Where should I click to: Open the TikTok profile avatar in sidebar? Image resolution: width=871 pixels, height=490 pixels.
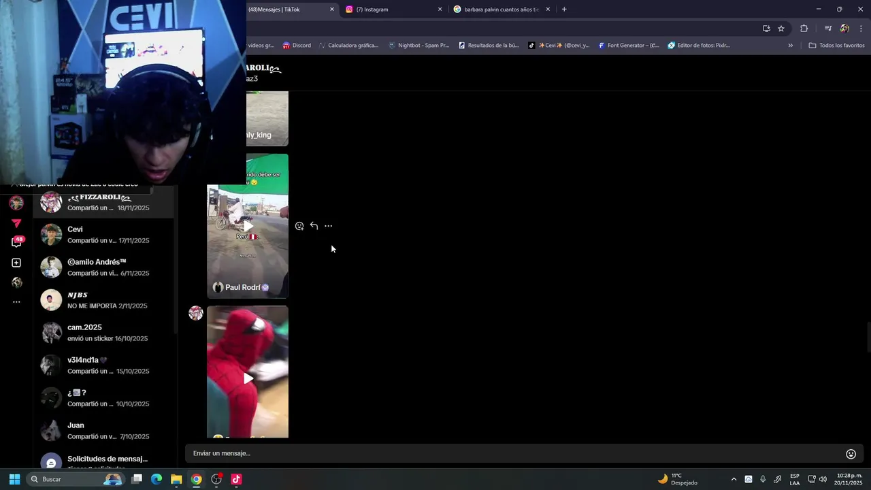tap(16, 203)
